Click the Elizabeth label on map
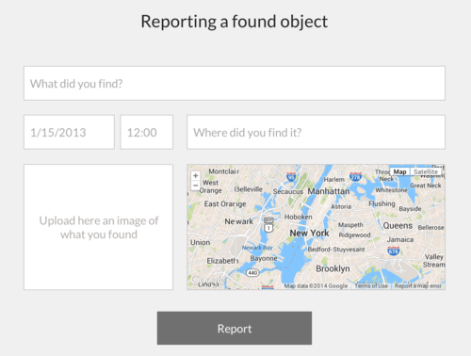The height and width of the screenshot is (356, 471). 222,261
